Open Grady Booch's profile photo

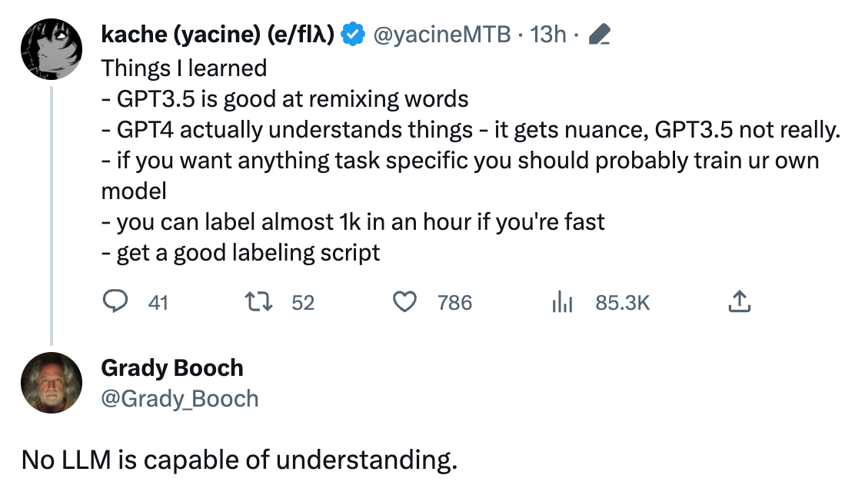coord(52,383)
